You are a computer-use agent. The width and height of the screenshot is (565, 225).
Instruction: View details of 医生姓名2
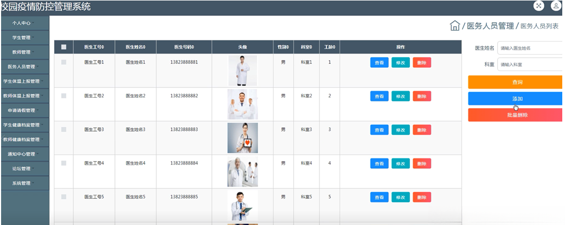(x=380, y=96)
